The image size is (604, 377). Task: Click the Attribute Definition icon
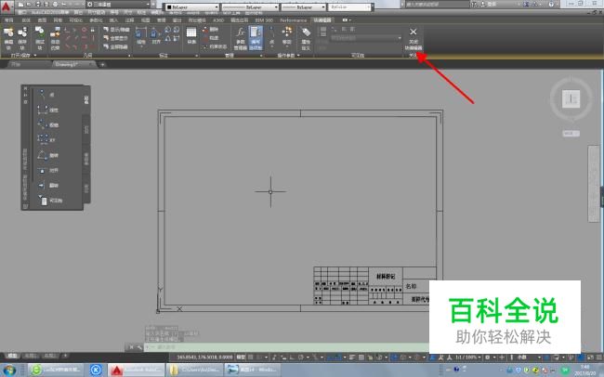pos(306,38)
